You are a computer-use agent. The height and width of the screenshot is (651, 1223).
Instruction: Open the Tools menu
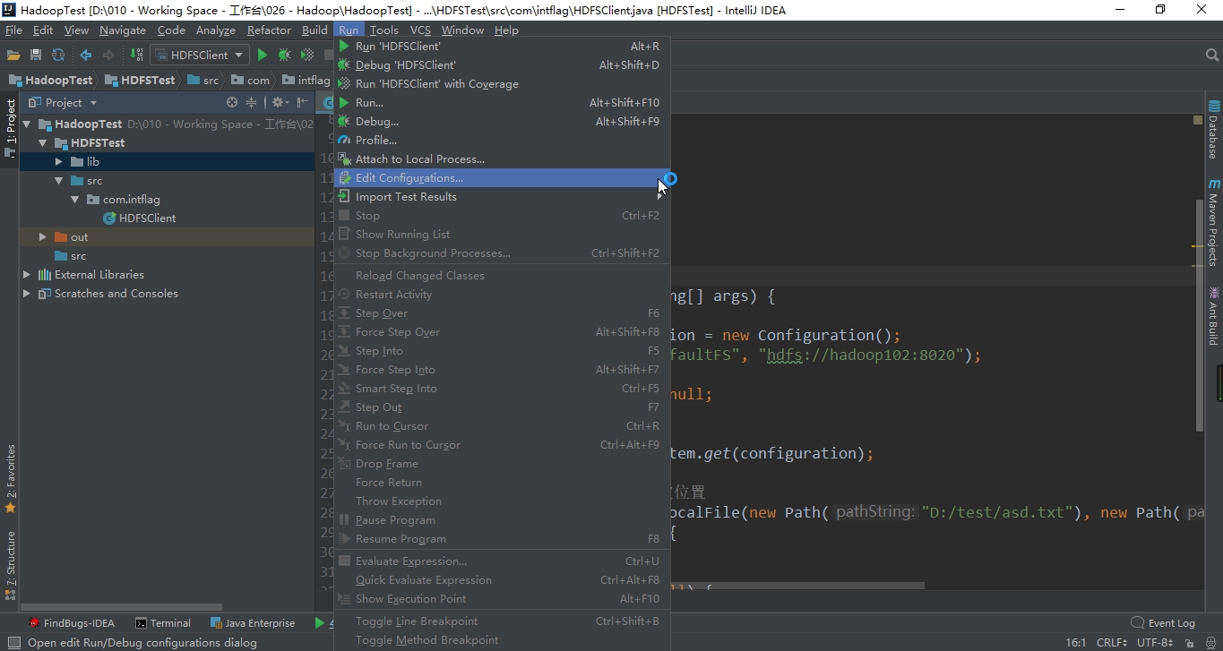(383, 30)
